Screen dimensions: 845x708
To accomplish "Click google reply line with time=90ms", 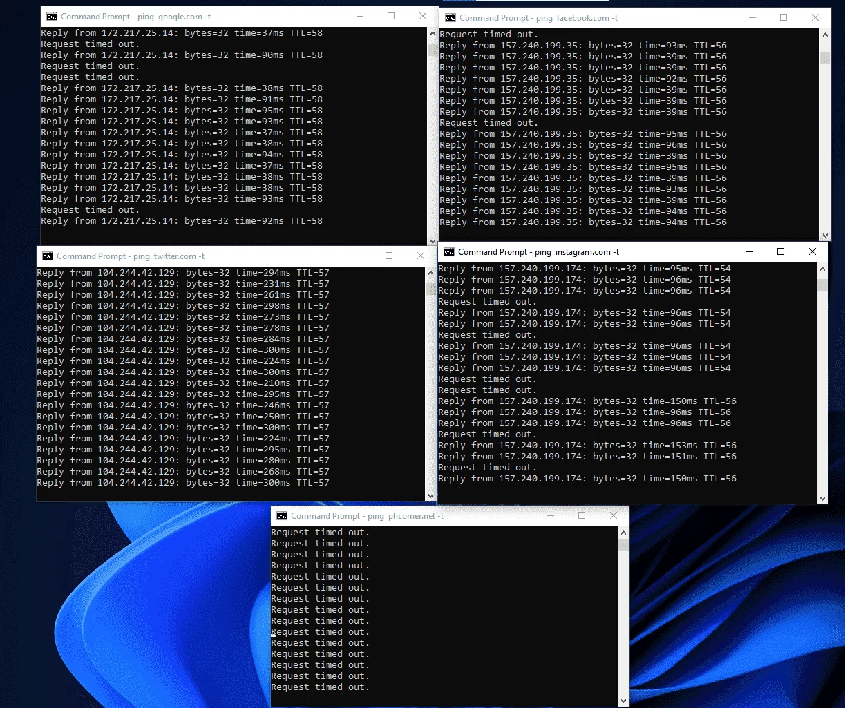I will coord(182,55).
